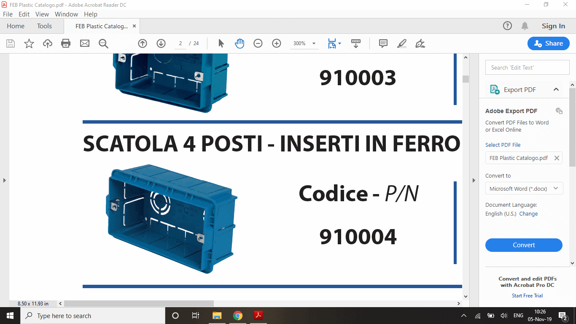
Task: Select the highlighter pen tool
Action: click(x=402, y=43)
